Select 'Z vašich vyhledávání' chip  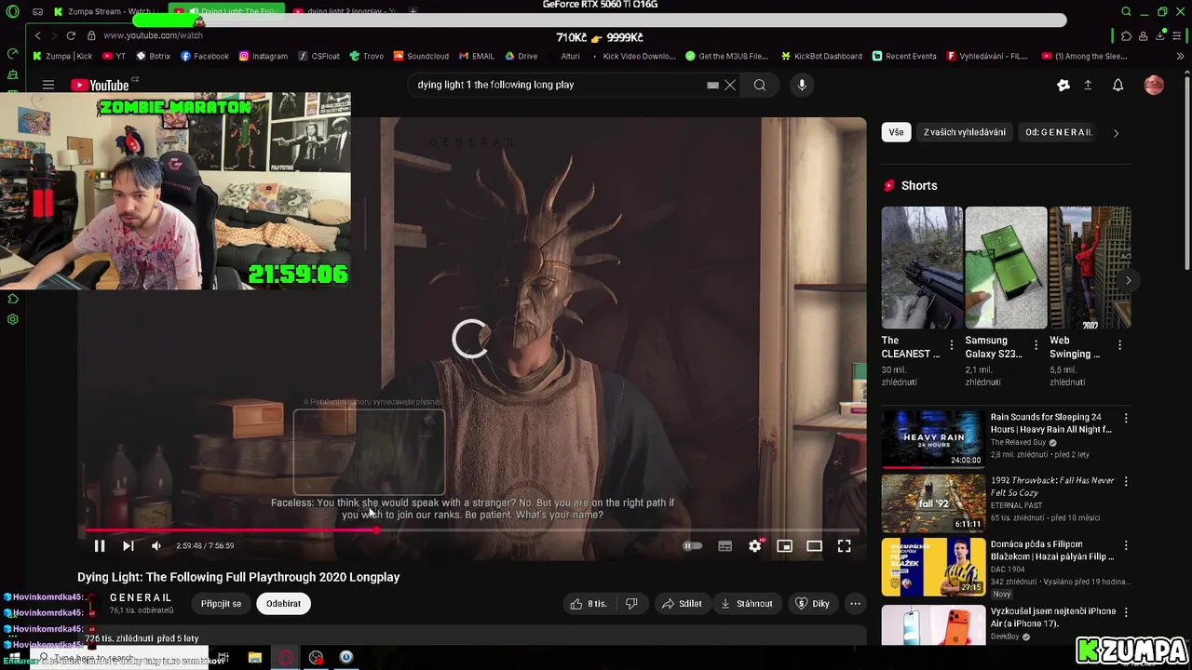[964, 132]
